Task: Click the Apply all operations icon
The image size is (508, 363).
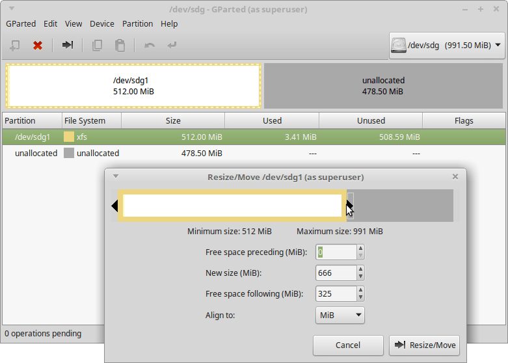Action: pos(172,45)
